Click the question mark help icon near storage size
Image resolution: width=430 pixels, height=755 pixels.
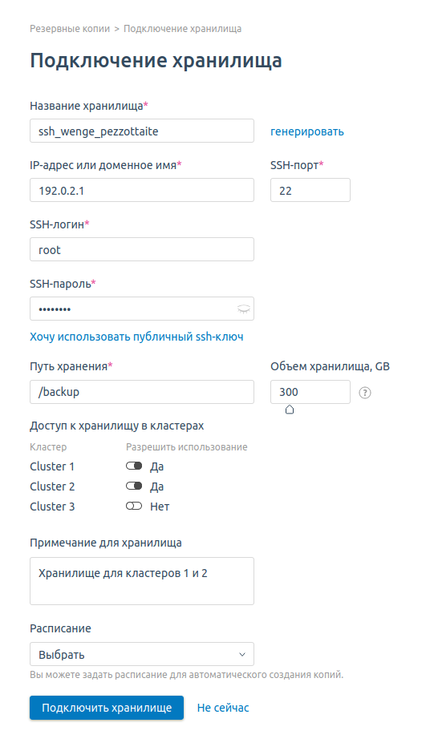pos(365,393)
